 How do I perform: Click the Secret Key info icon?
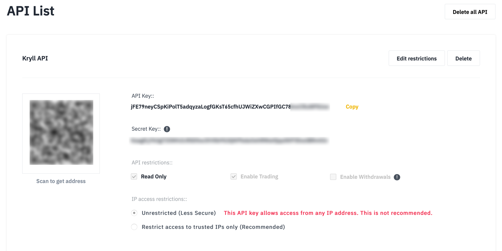click(167, 129)
